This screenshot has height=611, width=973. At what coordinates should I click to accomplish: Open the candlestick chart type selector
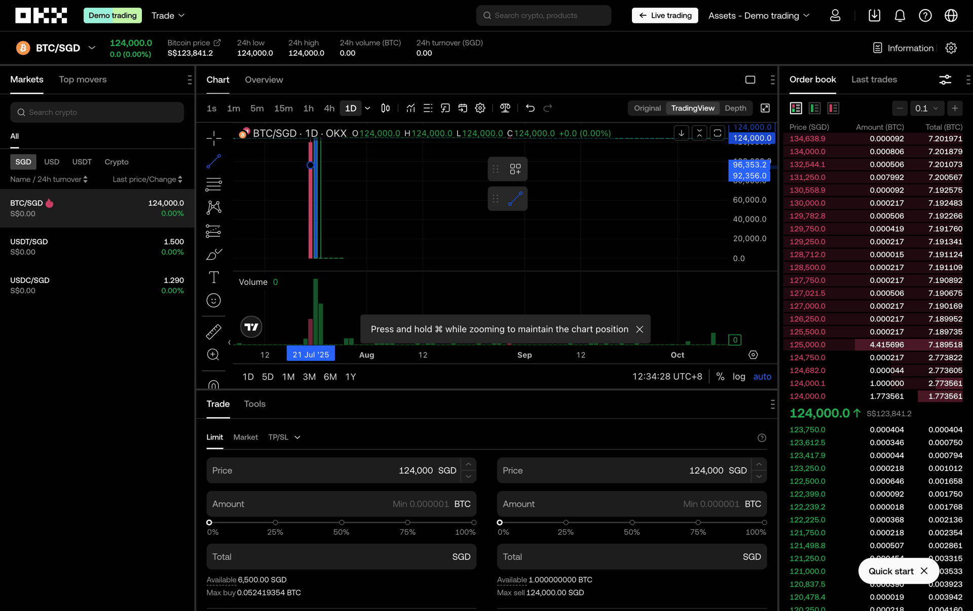(x=386, y=108)
